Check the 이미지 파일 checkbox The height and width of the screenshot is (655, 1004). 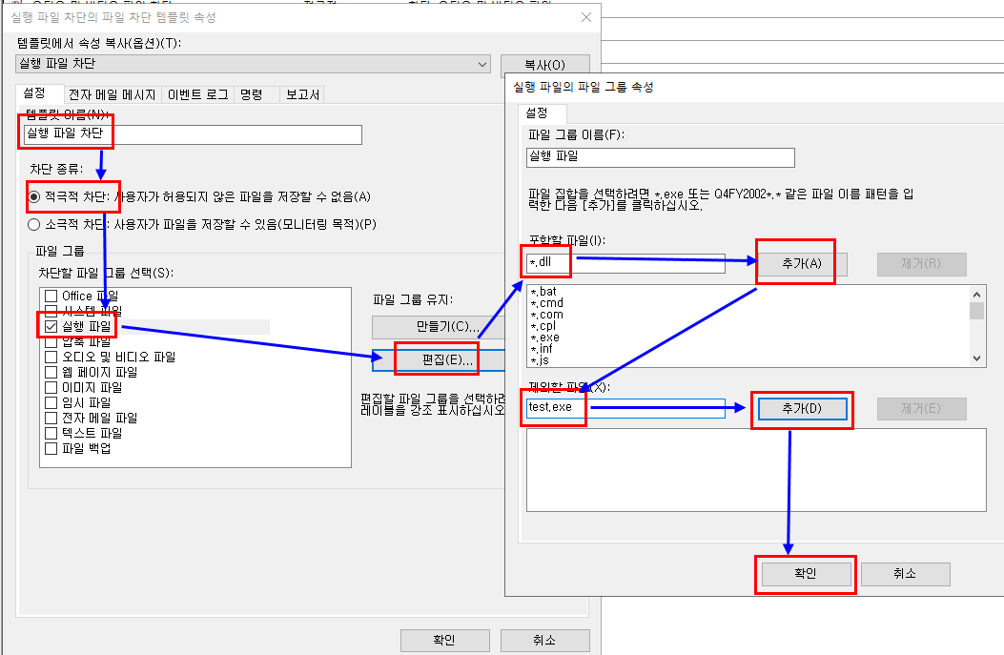(x=51, y=387)
